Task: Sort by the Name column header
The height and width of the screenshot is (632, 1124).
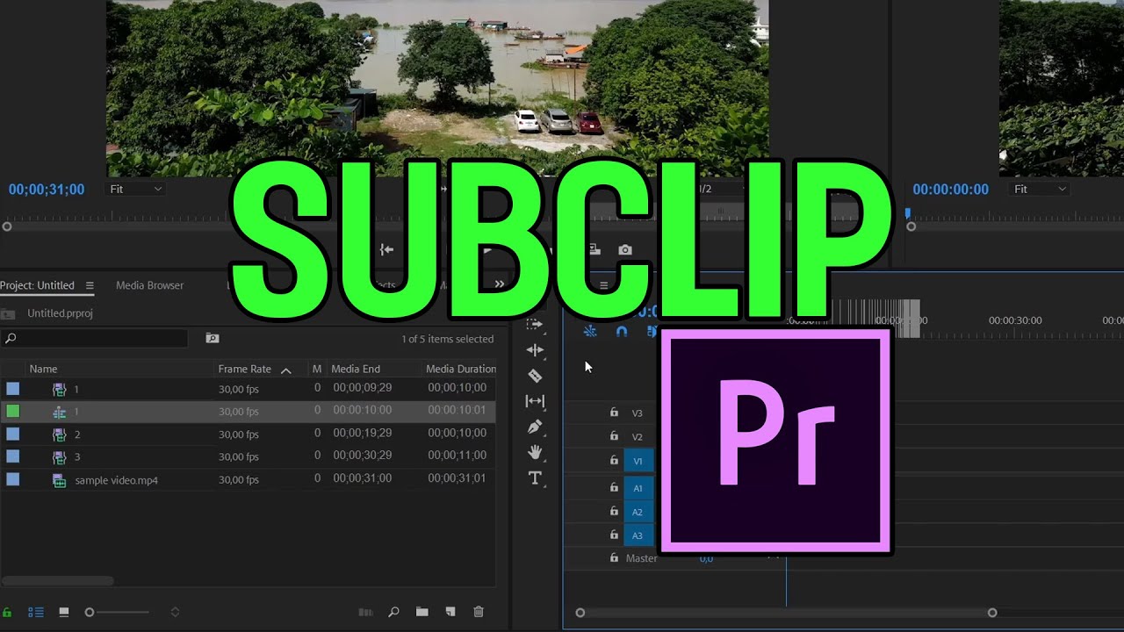Action: [x=43, y=369]
